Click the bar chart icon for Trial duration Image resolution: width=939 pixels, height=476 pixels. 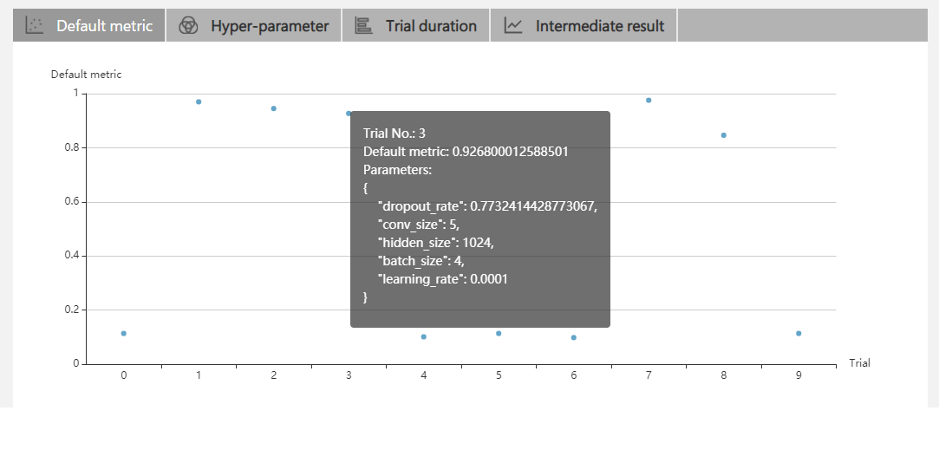click(x=364, y=26)
